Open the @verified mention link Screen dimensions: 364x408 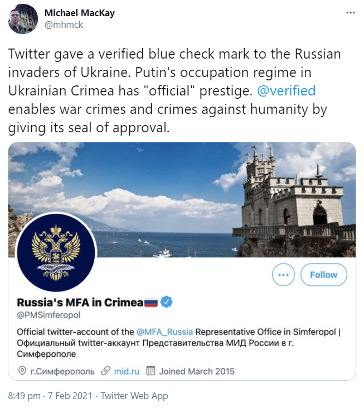[285, 90]
